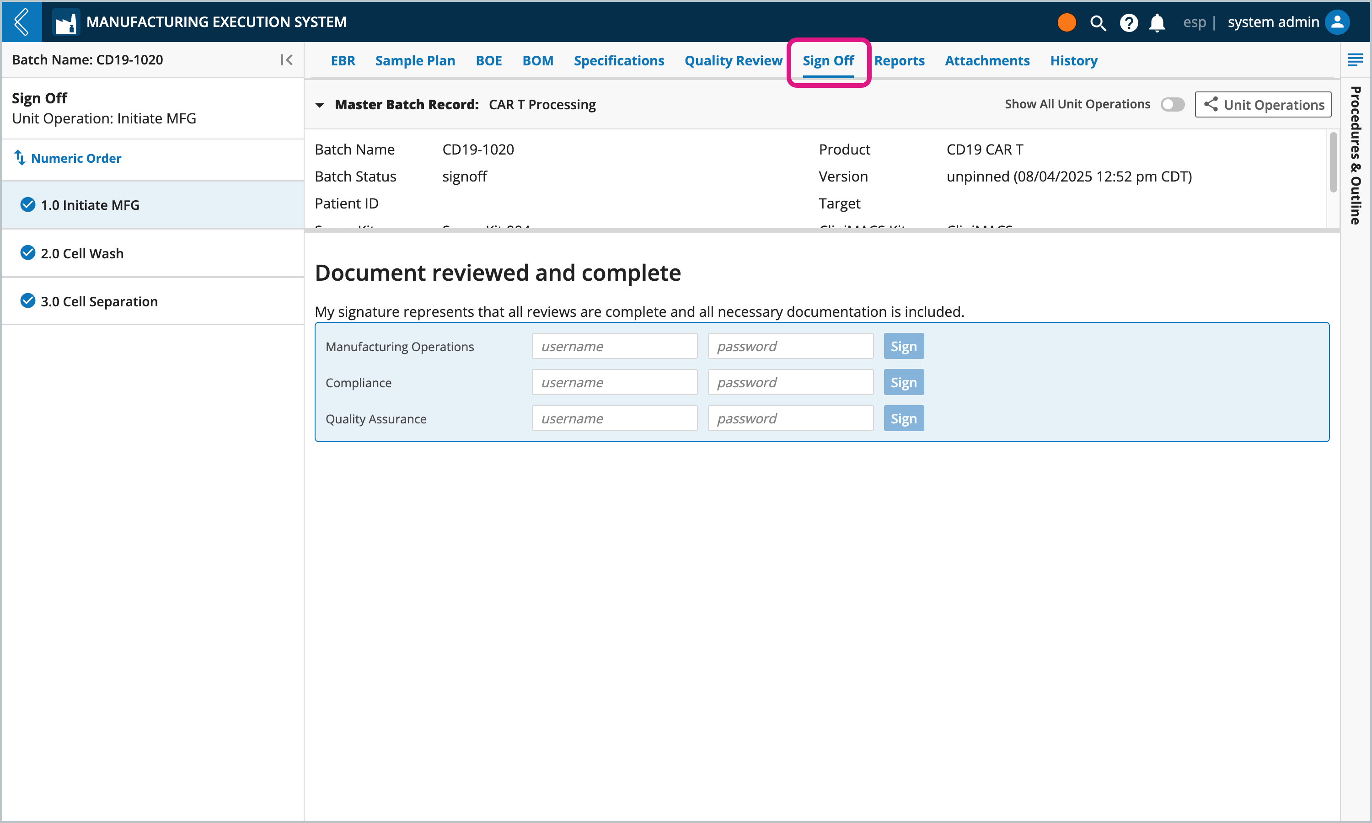
Task: Switch to the EBR tab
Action: point(343,60)
